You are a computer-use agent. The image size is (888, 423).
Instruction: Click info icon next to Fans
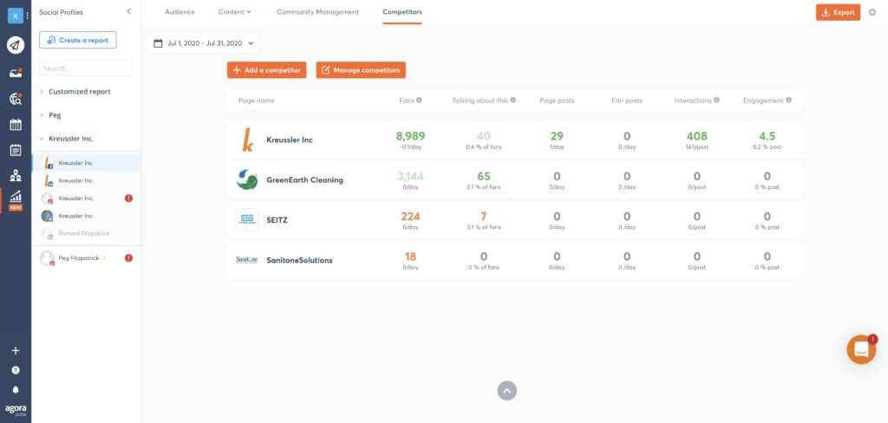(x=419, y=101)
